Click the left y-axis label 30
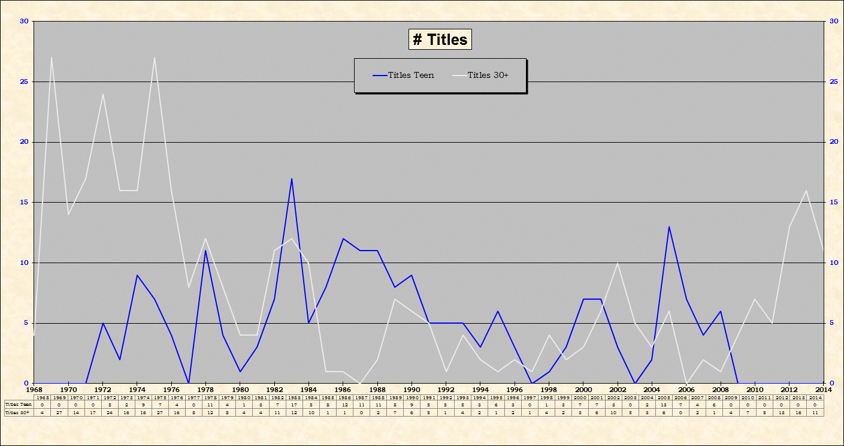 (x=24, y=21)
